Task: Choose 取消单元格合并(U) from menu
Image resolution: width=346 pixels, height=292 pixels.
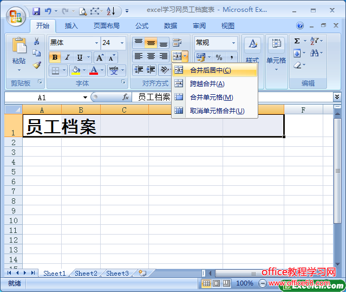Action: click(x=215, y=111)
